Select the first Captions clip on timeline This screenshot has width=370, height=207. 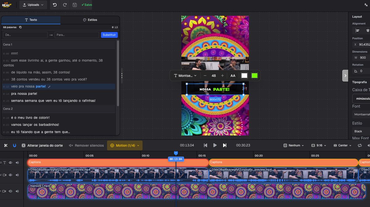coord(118,162)
